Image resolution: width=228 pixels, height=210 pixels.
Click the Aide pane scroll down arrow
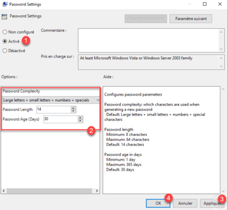point(223,191)
